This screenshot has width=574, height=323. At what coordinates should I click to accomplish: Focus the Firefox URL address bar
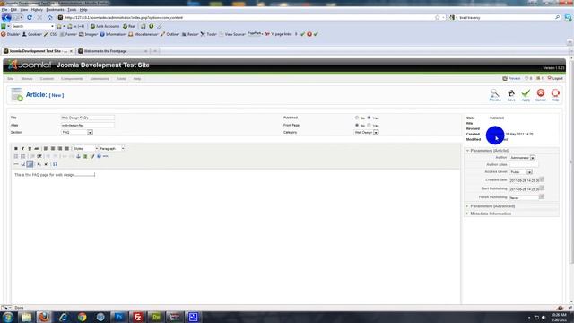[x=249, y=17]
